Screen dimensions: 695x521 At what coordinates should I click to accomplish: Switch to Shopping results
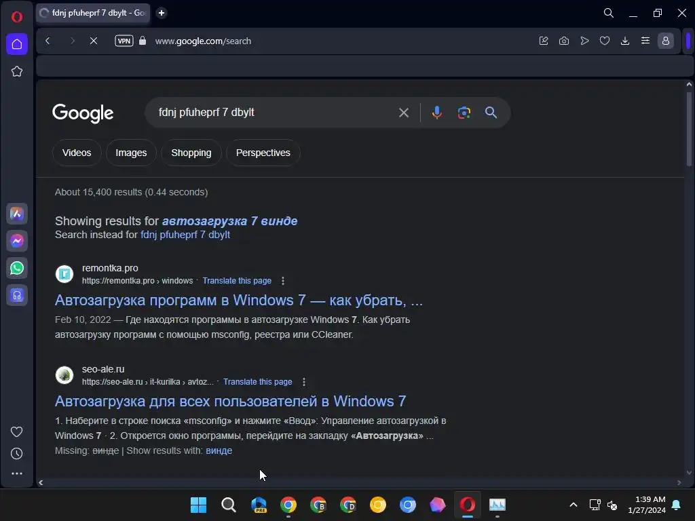tap(191, 153)
